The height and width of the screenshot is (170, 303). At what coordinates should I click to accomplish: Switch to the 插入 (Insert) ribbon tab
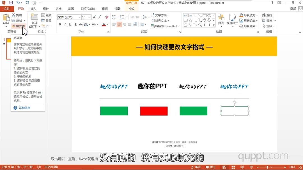coord(33,8)
